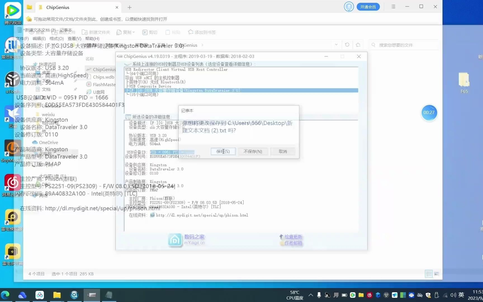Screen dimensions: 483x302
Task: Select USB Redirector Client Virtual Host Controller
Action: click(176, 69)
